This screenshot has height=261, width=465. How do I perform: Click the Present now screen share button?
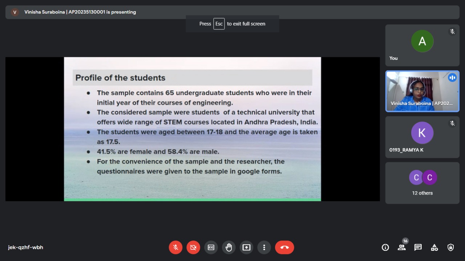pos(247,248)
